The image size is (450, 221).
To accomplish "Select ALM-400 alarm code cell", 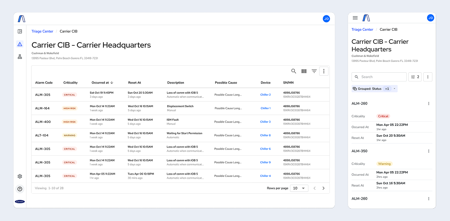I will [42, 122].
